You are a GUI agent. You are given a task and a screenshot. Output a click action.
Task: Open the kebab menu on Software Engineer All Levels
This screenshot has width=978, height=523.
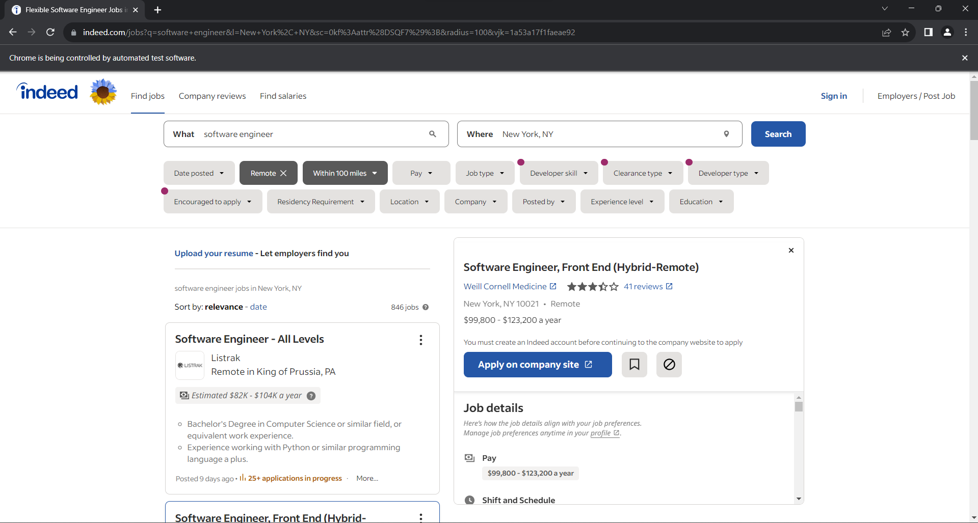(x=421, y=340)
